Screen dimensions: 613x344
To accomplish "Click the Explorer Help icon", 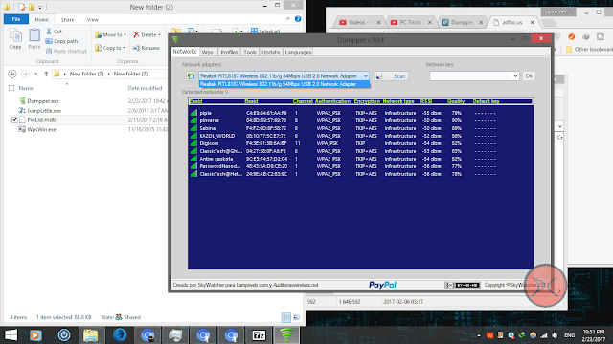I will point(298,19).
